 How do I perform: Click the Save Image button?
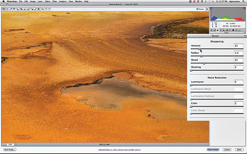click(10, 149)
